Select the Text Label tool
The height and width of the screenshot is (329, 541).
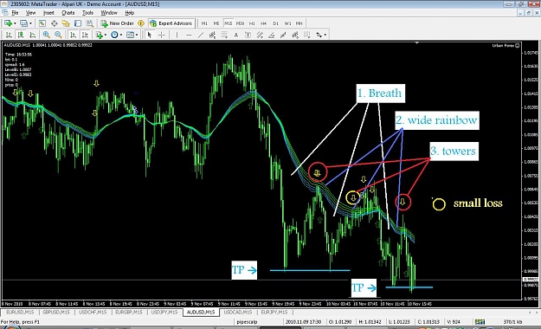tap(248, 35)
